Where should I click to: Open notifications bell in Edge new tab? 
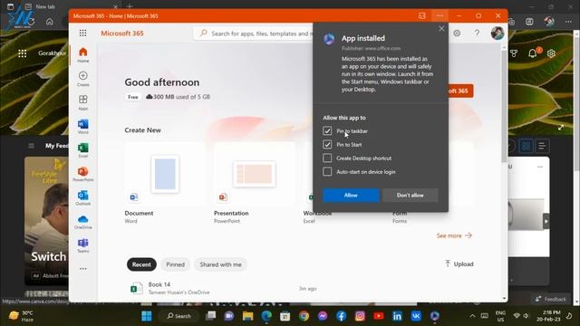point(533,53)
